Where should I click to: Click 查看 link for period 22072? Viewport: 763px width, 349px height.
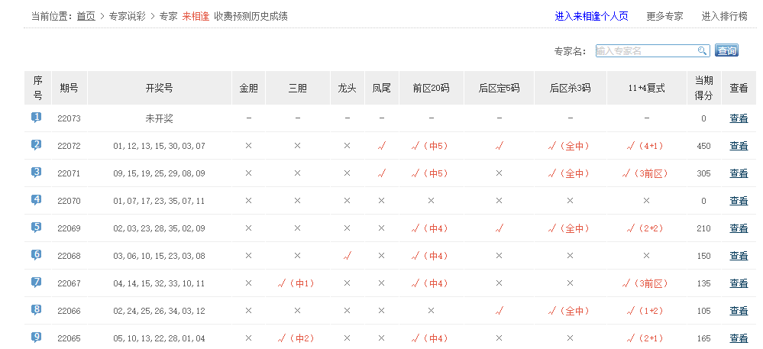(x=739, y=146)
